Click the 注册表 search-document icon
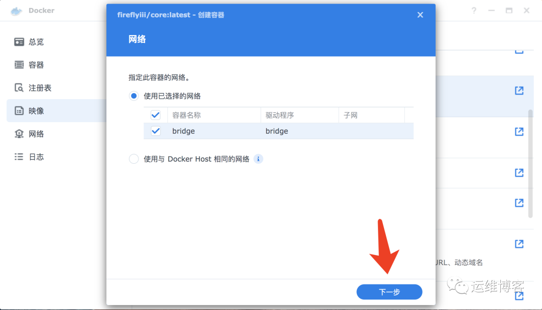This screenshot has width=542, height=310. click(x=19, y=88)
